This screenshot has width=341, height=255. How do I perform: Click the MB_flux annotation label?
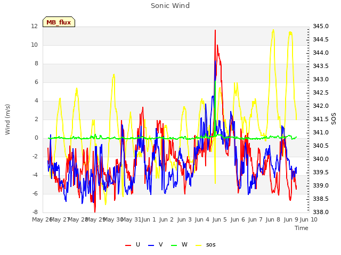coord(59,22)
